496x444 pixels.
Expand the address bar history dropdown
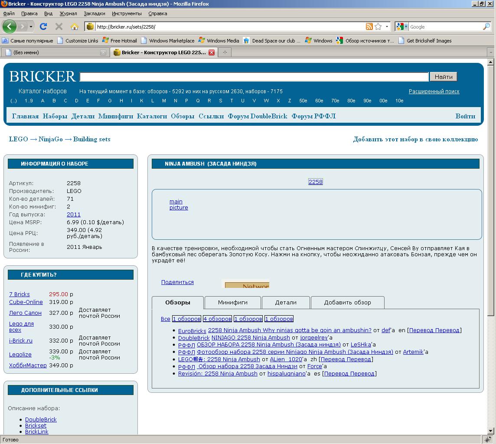(387, 26)
